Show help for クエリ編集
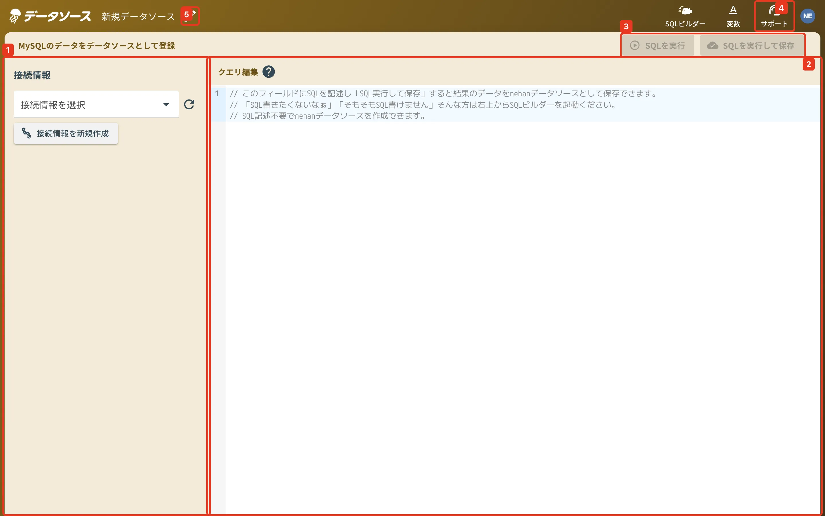This screenshot has height=516, width=825. click(x=269, y=72)
